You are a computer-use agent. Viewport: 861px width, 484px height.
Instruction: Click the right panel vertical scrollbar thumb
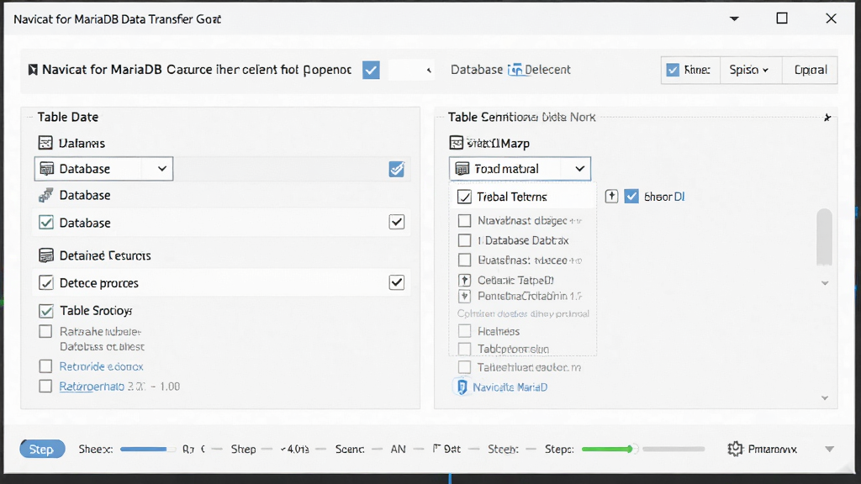[824, 236]
